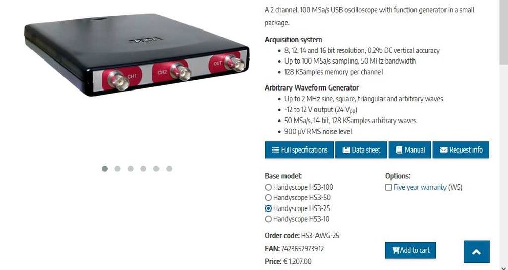Image resolution: width=508 pixels, height=270 pixels.
Task: Enable the Five year warranty checkbox
Action: [x=388, y=187]
